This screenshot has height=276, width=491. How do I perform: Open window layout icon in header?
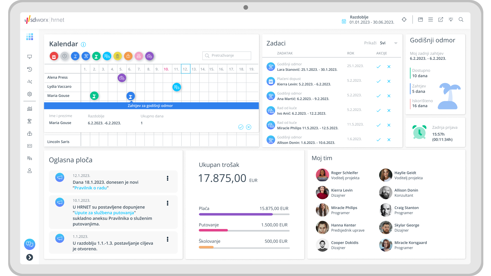tap(420, 19)
